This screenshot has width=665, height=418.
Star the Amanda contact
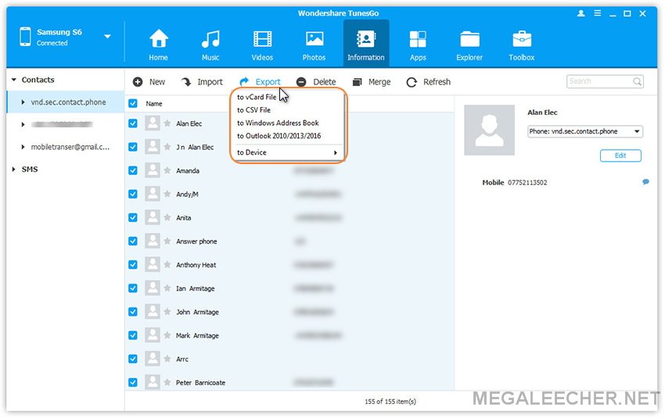167,170
